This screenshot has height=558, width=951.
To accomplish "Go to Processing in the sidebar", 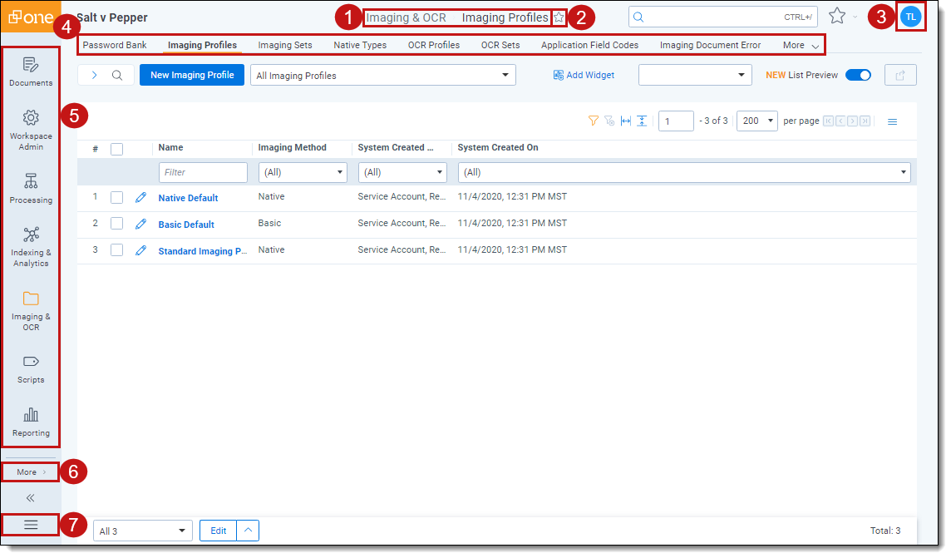I will pos(31,188).
